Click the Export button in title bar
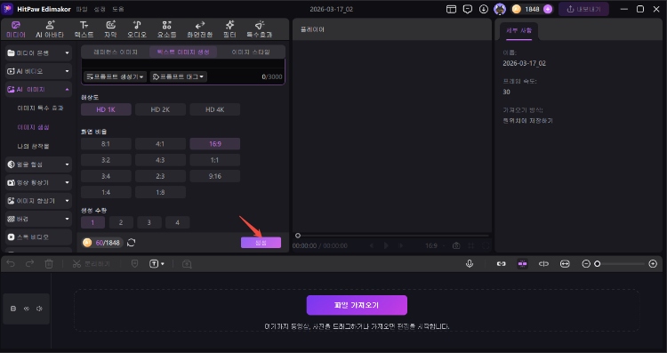This screenshot has height=353, width=667. (583, 9)
